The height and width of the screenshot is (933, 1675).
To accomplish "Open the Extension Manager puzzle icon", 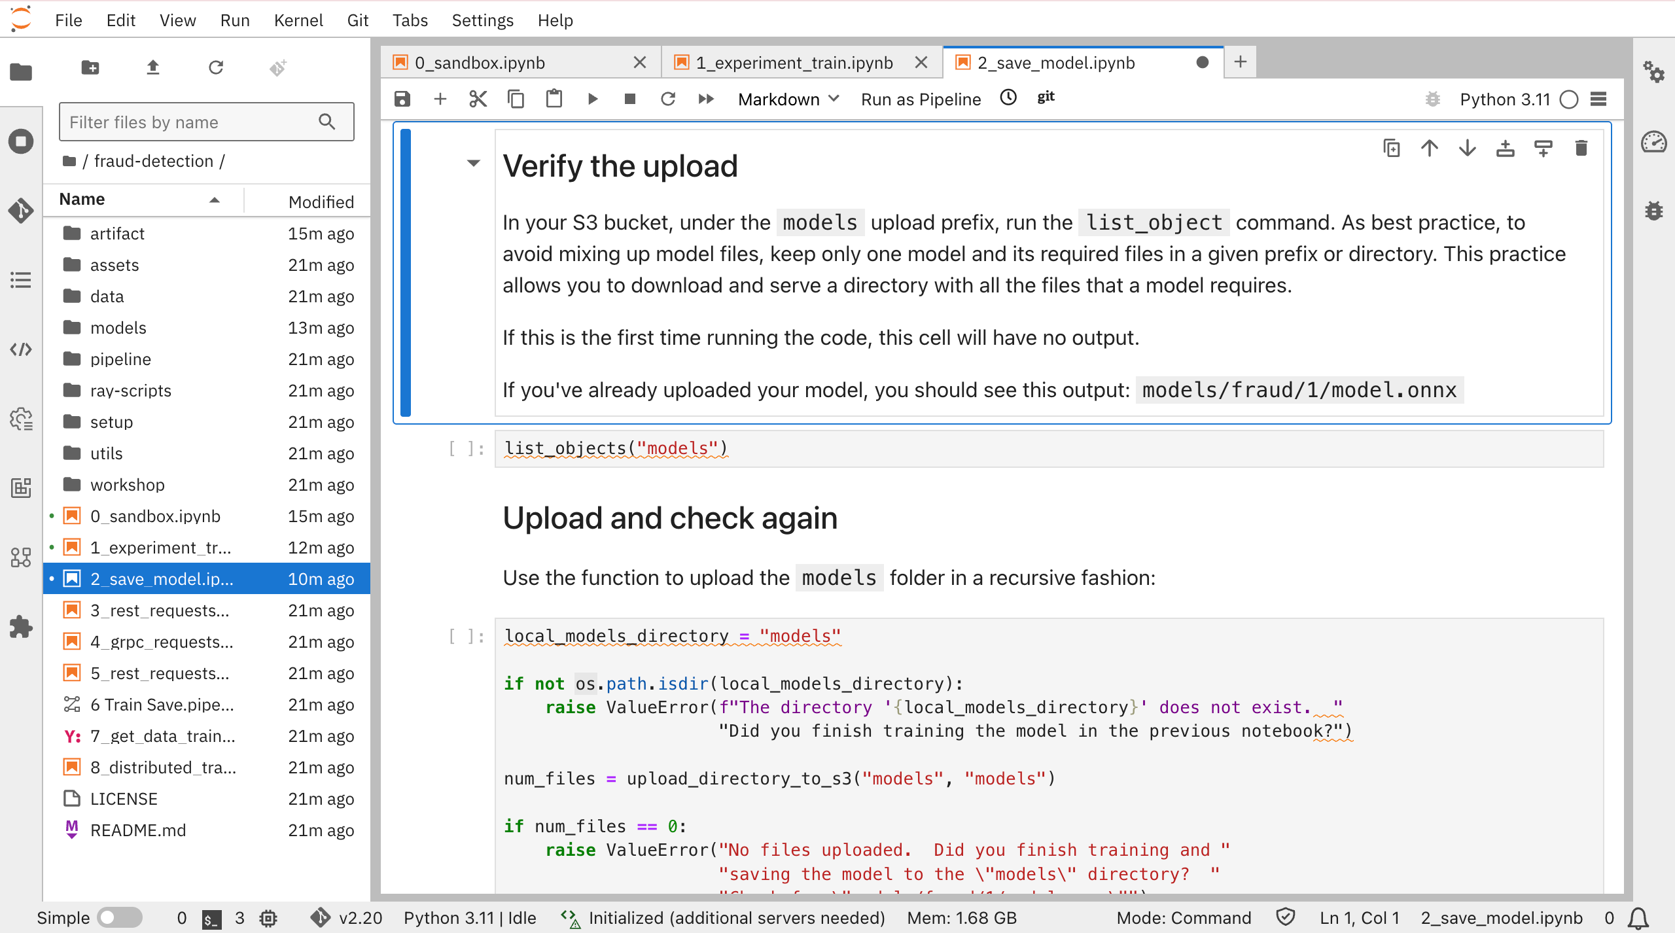I will pos(20,627).
